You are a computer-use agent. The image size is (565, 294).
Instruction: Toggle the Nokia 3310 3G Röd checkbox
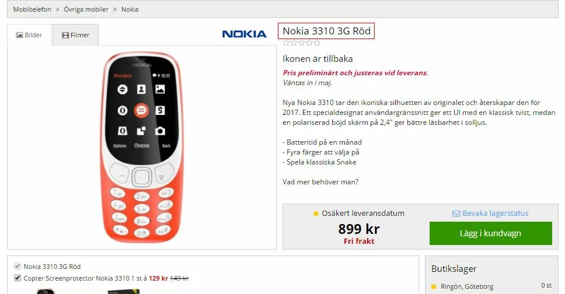tap(18, 266)
